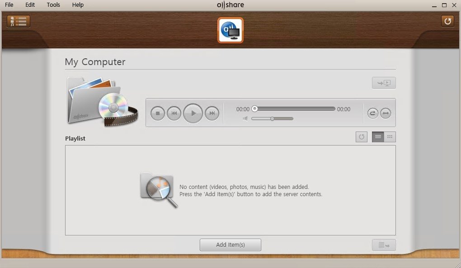Open the Tools menu
Screen dimensions: 461x268
click(x=53, y=5)
